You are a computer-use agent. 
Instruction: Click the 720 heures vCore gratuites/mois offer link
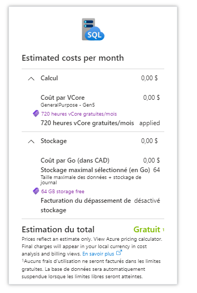point(79,114)
